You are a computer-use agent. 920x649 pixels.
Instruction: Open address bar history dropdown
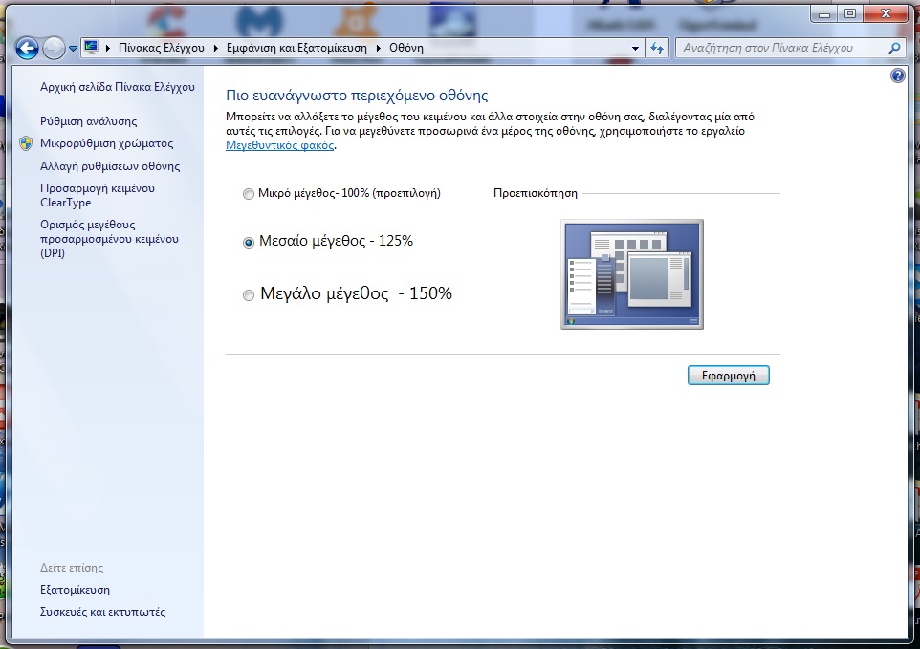[635, 49]
